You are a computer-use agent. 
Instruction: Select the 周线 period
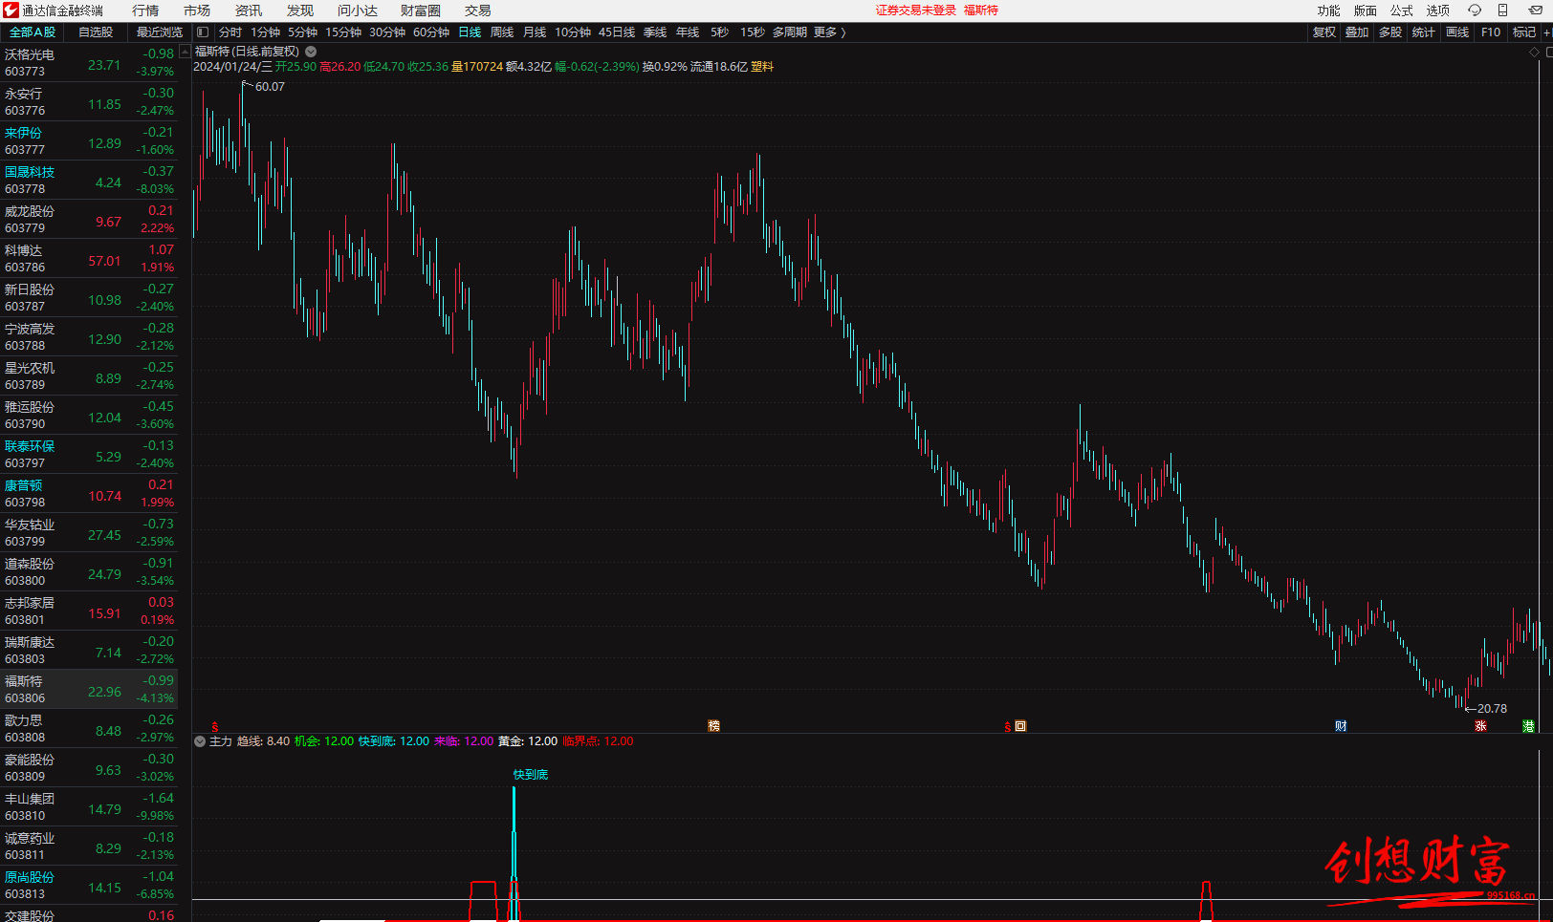(x=502, y=32)
